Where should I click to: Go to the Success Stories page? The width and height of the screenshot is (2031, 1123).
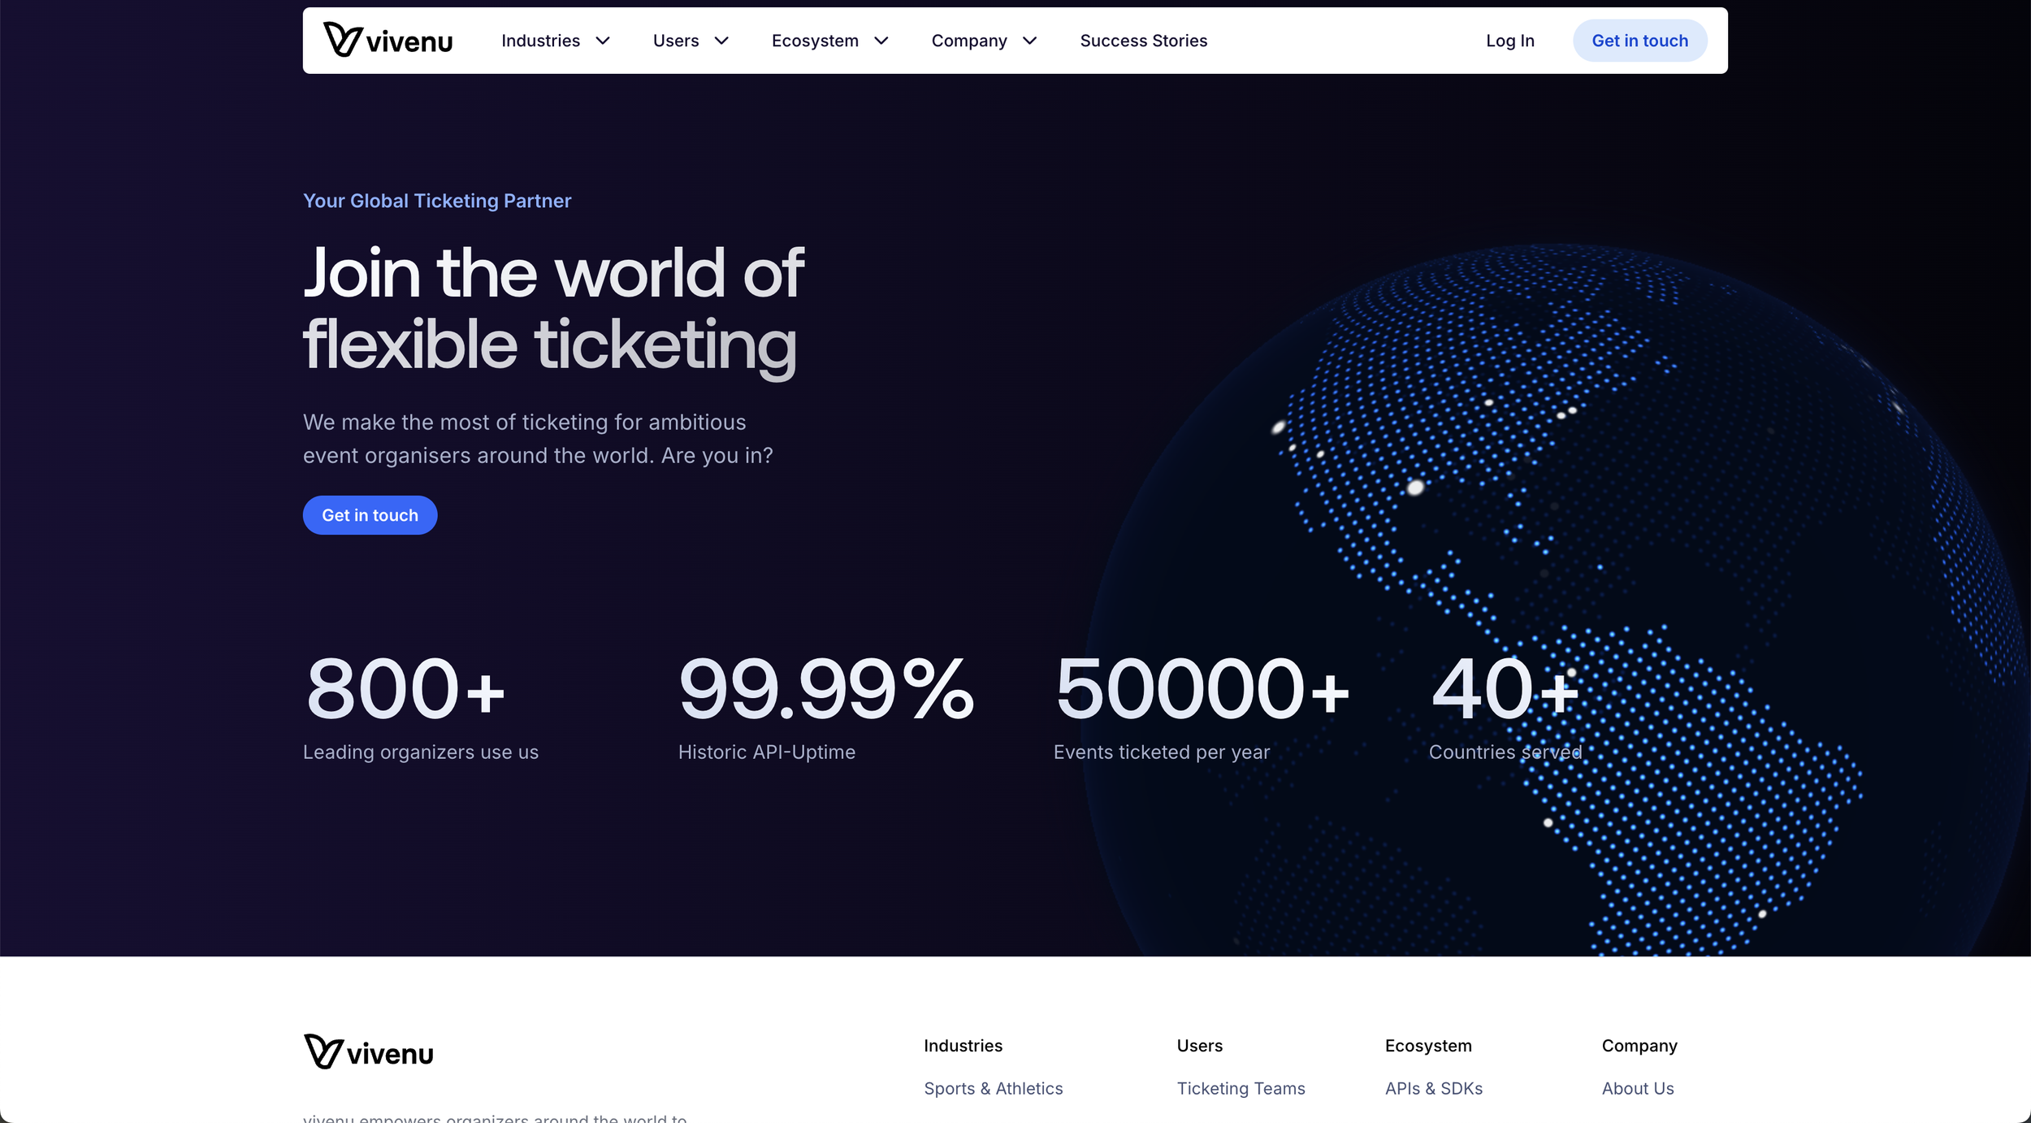click(x=1143, y=41)
